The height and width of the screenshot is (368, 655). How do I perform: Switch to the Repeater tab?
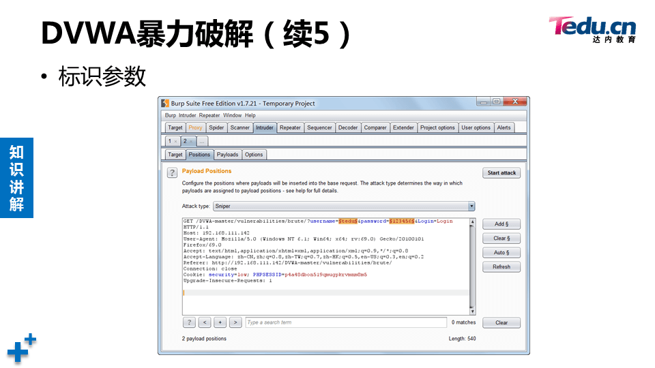[290, 127]
